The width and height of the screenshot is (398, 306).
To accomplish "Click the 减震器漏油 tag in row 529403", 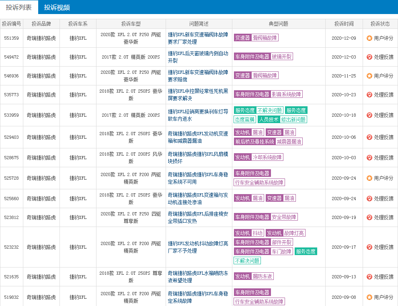I will pyautogui.click(x=289, y=142).
